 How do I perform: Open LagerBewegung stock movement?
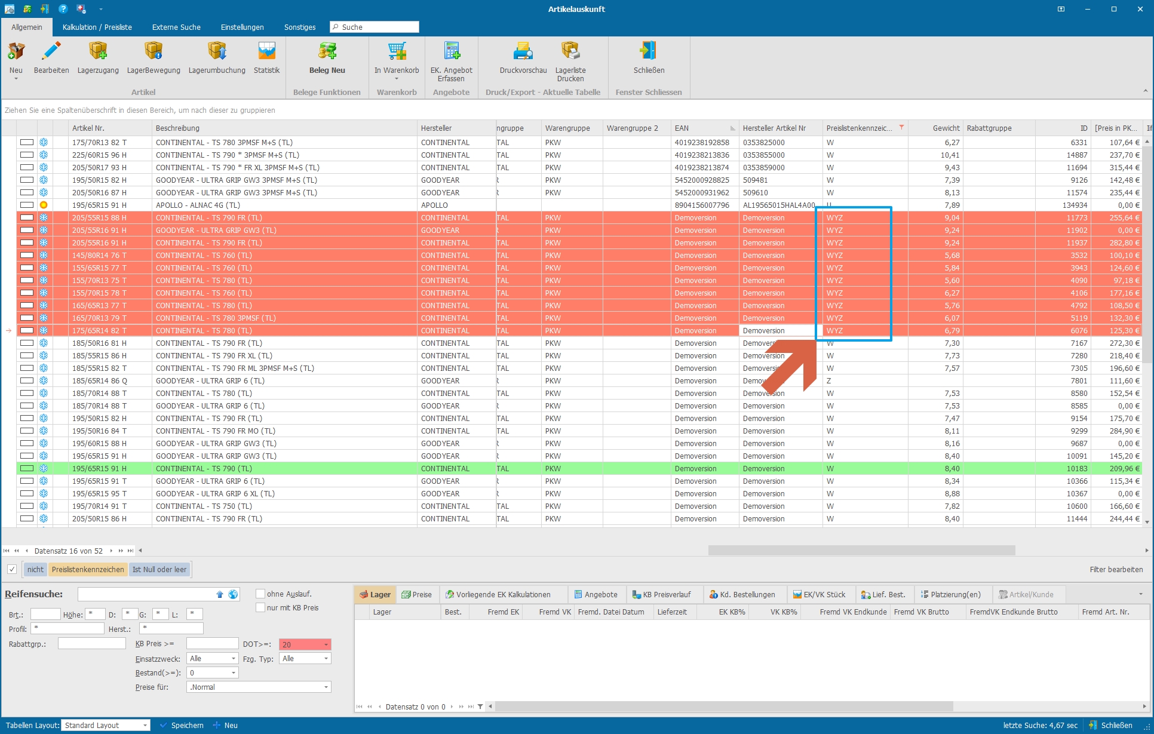point(154,59)
